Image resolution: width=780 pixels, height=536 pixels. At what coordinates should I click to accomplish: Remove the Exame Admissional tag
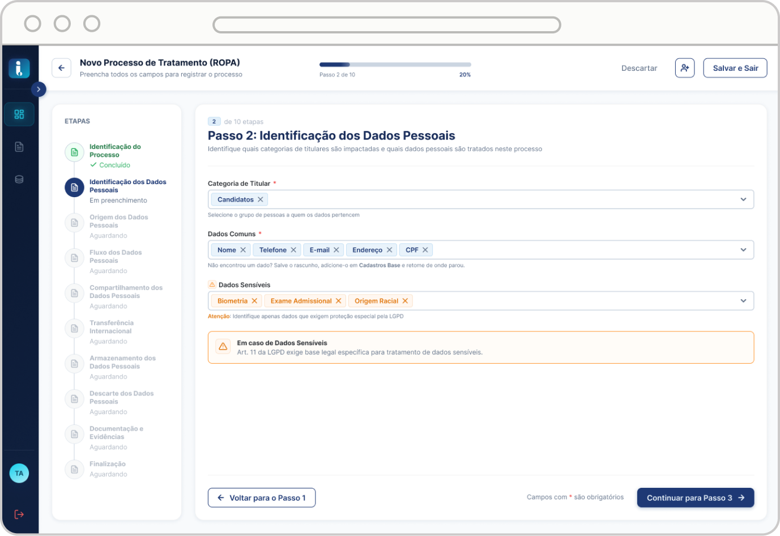339,301
